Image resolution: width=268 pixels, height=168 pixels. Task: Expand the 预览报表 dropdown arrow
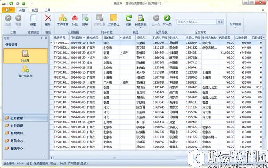click(141, 28)
